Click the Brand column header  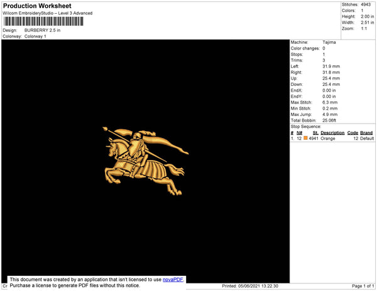pos(366,133)
